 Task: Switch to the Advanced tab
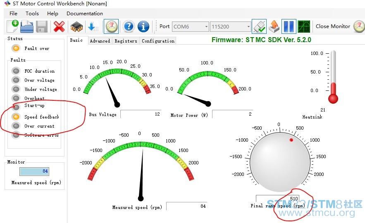point(100,41)
